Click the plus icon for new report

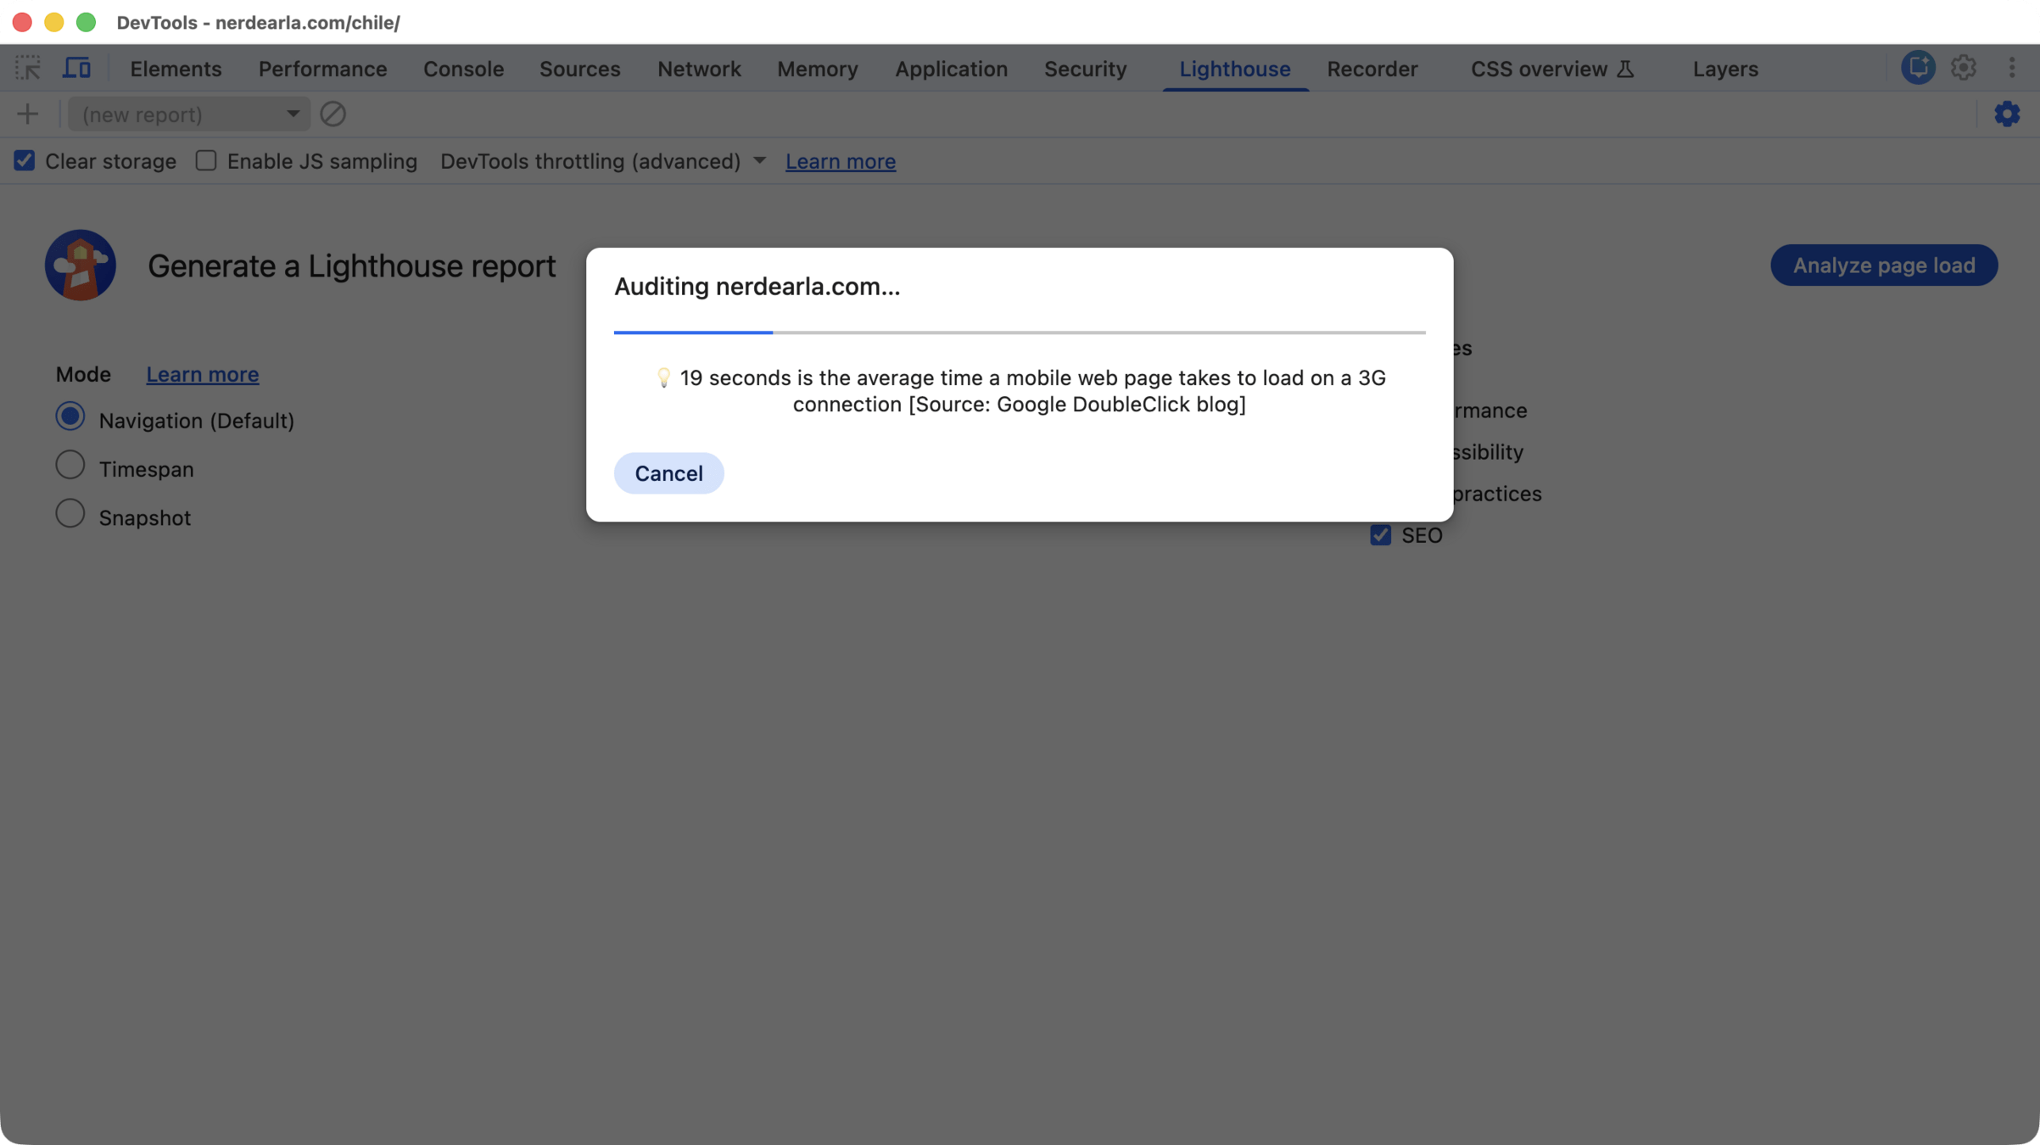point(27,114)
